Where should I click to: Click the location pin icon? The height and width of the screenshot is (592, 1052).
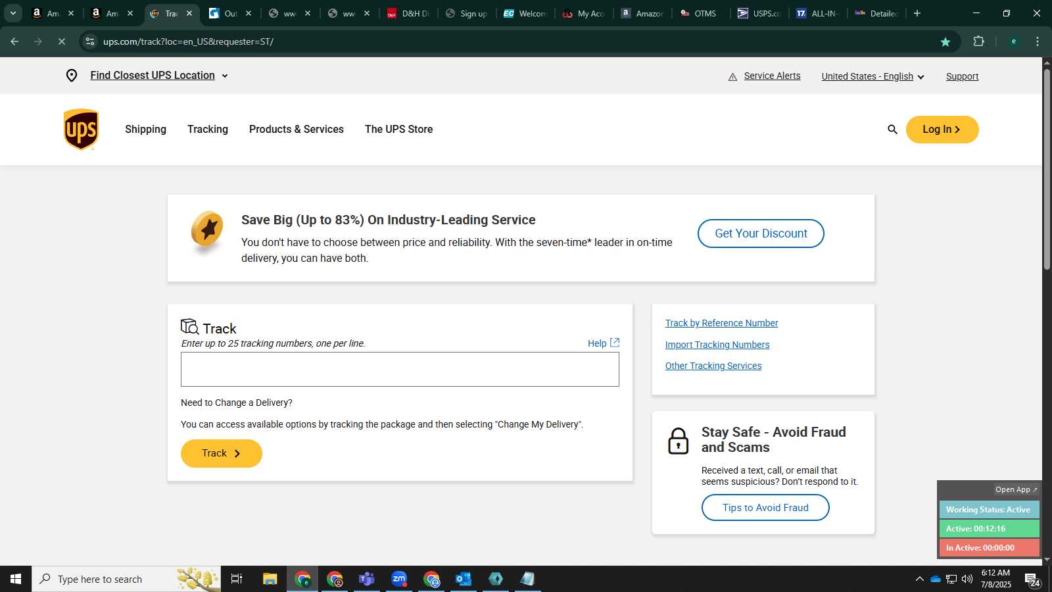coord(72,76)
